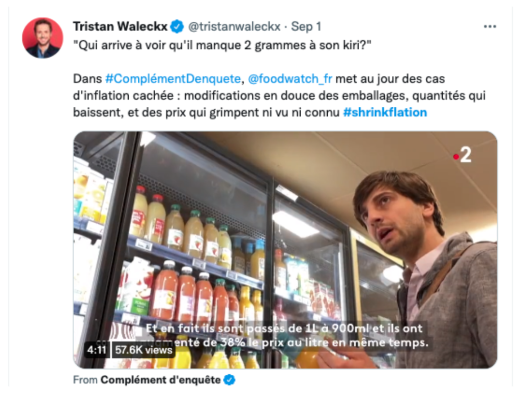Follow the #ComplémentDenquete hashtag

click(x=173, y=79)
